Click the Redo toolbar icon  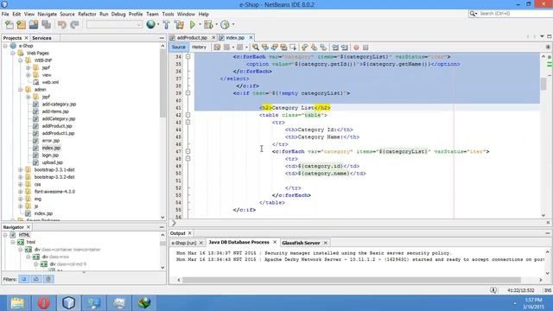click(74, 25)
